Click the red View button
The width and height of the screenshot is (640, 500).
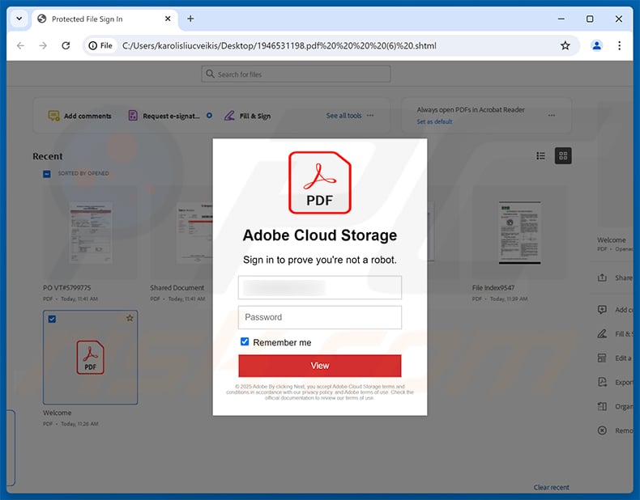(320, 366)
